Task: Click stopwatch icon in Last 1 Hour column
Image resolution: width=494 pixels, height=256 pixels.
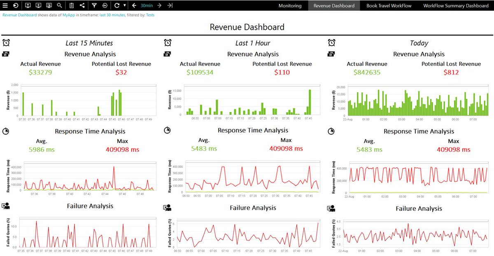Action: [x=167, y=130]
